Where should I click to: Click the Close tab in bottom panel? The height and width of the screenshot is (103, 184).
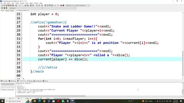pos(45,81)
